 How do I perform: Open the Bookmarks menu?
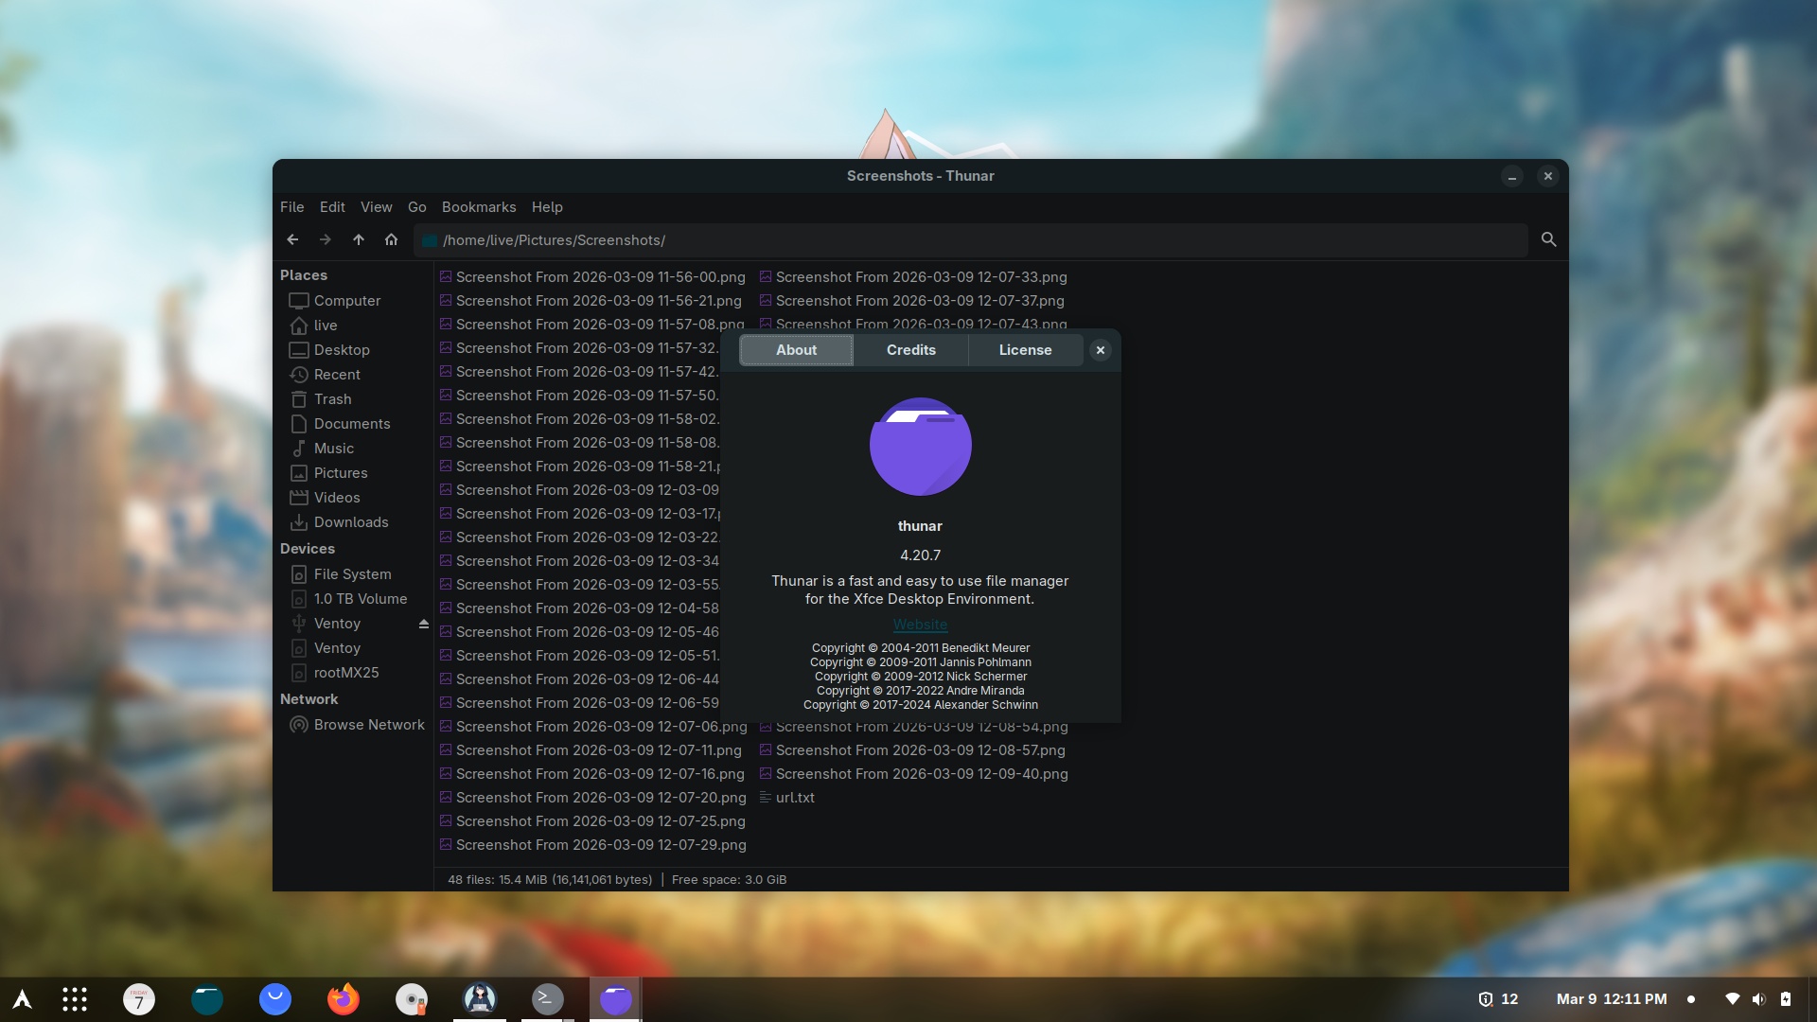tap(479, 207)
